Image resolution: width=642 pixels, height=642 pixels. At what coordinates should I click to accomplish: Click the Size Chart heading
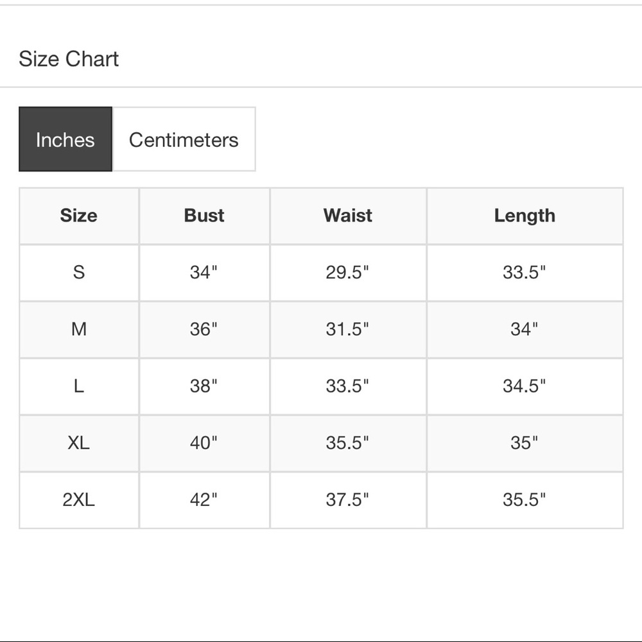pyautogui.click(x=69, y=59)
